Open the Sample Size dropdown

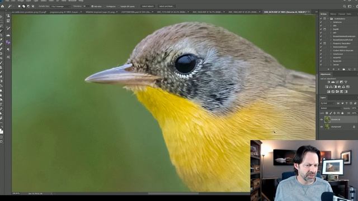click(x=61, y=6)
